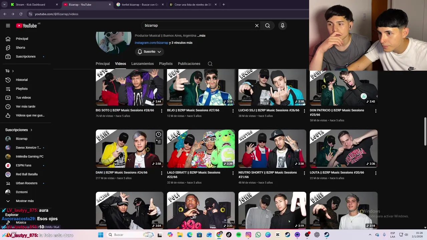Viewport: 427px width, 240px height.
Task: Add DANI #24 video to Watch Later
Action: pos(158,135)
